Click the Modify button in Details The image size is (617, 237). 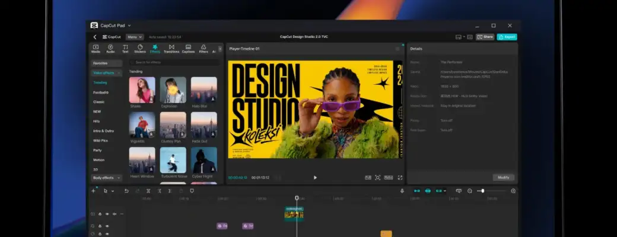pos(503,178)
